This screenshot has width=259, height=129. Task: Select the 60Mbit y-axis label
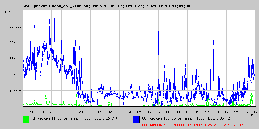tap(15, 26)
